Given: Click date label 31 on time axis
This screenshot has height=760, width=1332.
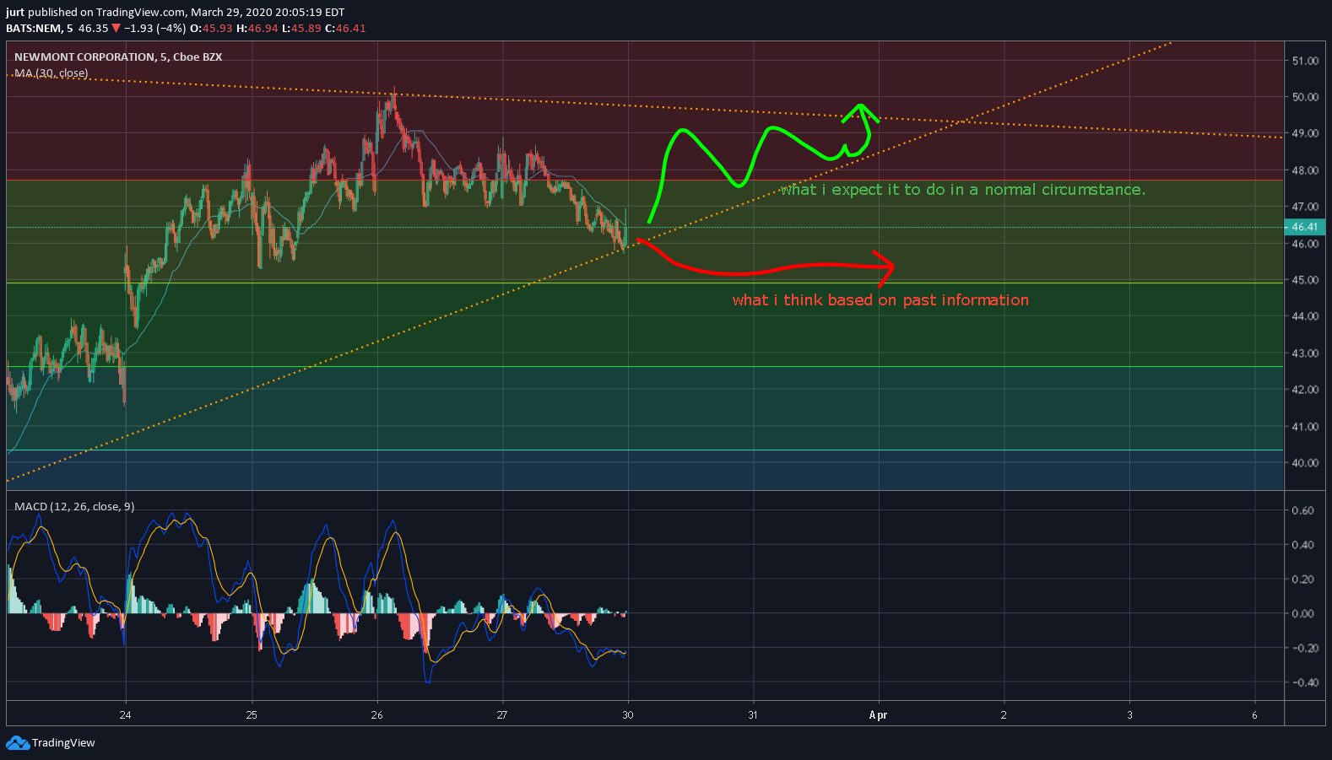Looking at the screenshot, I should point(753,715).
